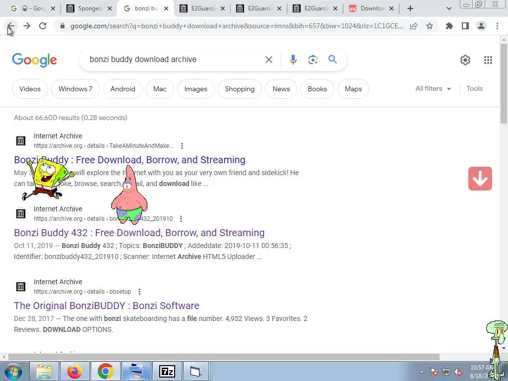Open more options for Bonzi Buddy 432 result

pos(181,219)
